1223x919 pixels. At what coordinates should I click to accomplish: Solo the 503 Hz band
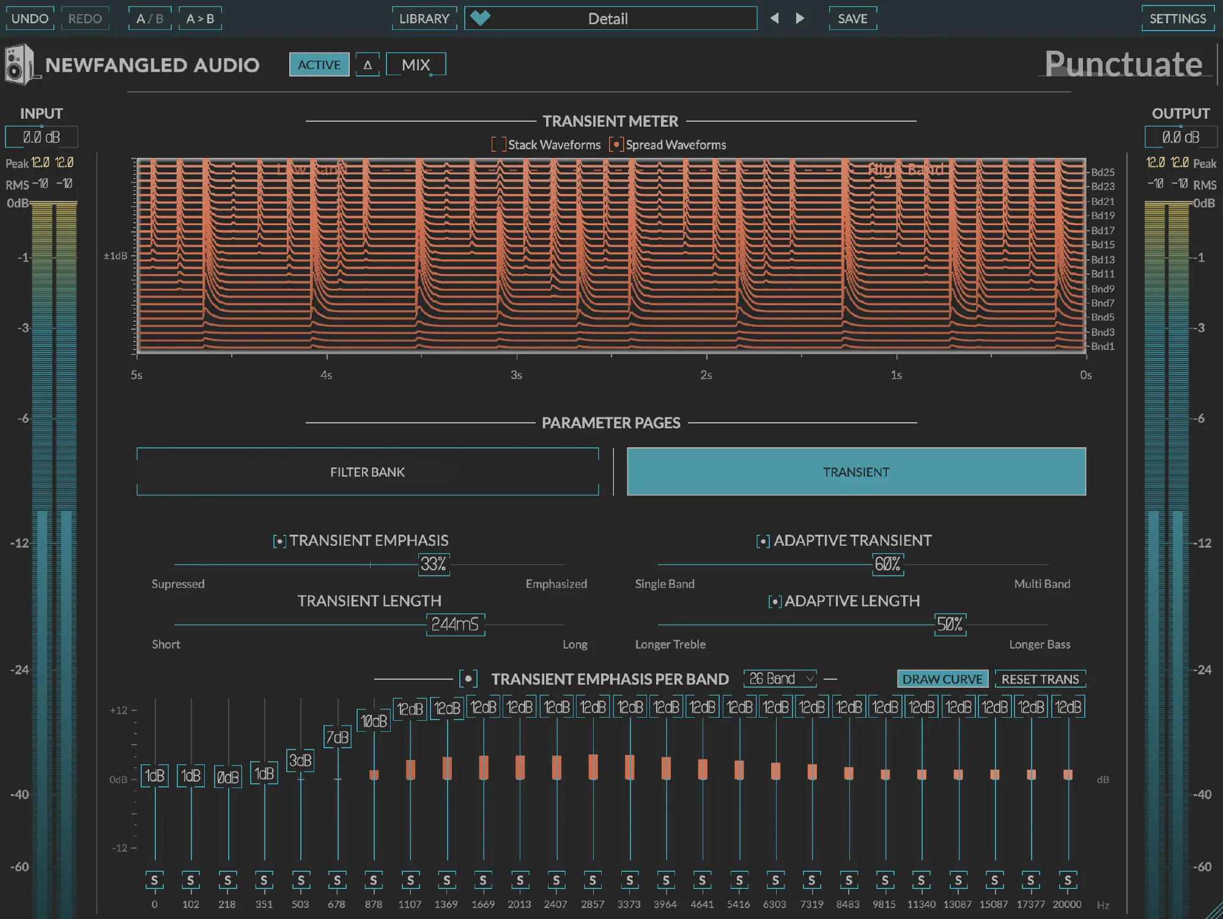pyautogui.click(x=301, y=880)
